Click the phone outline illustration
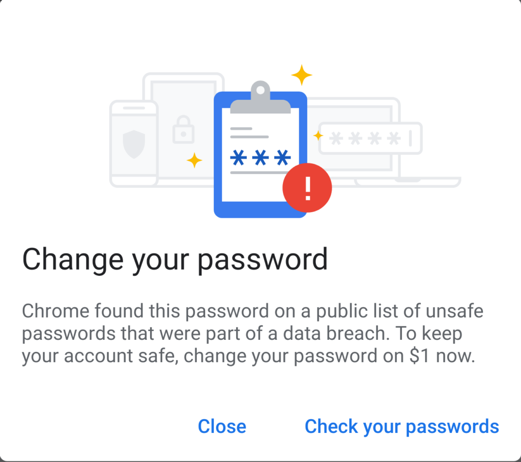This screenshot has width=521, height=462. pyautogui.click(x=134, y=143)
